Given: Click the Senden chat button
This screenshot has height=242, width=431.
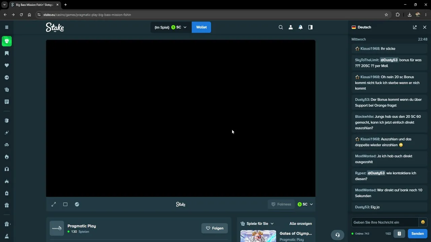Looking at the screenshot, I should (x=418, y=234).
